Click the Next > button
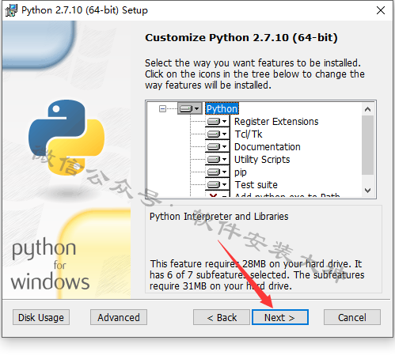This screenshot has height=363, width=395. pyautogui.click(x=280, y=317)
